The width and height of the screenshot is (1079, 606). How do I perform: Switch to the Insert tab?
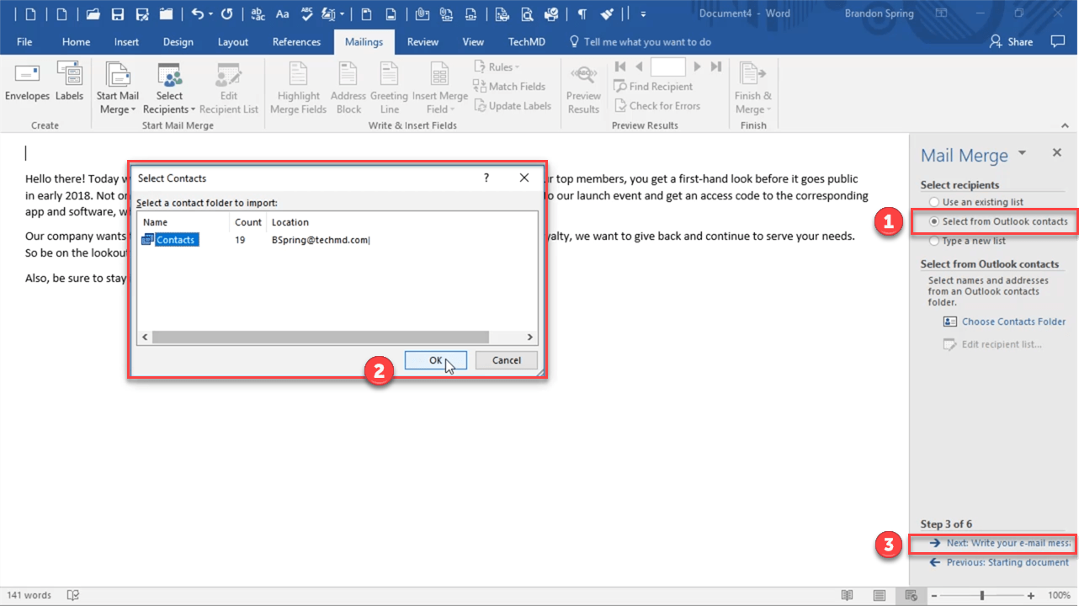(127, 41)
